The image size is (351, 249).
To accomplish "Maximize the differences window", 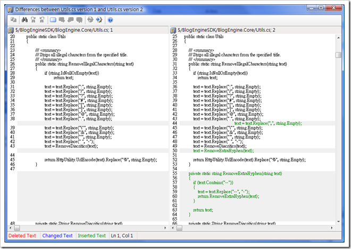I will tap(321, 8).
